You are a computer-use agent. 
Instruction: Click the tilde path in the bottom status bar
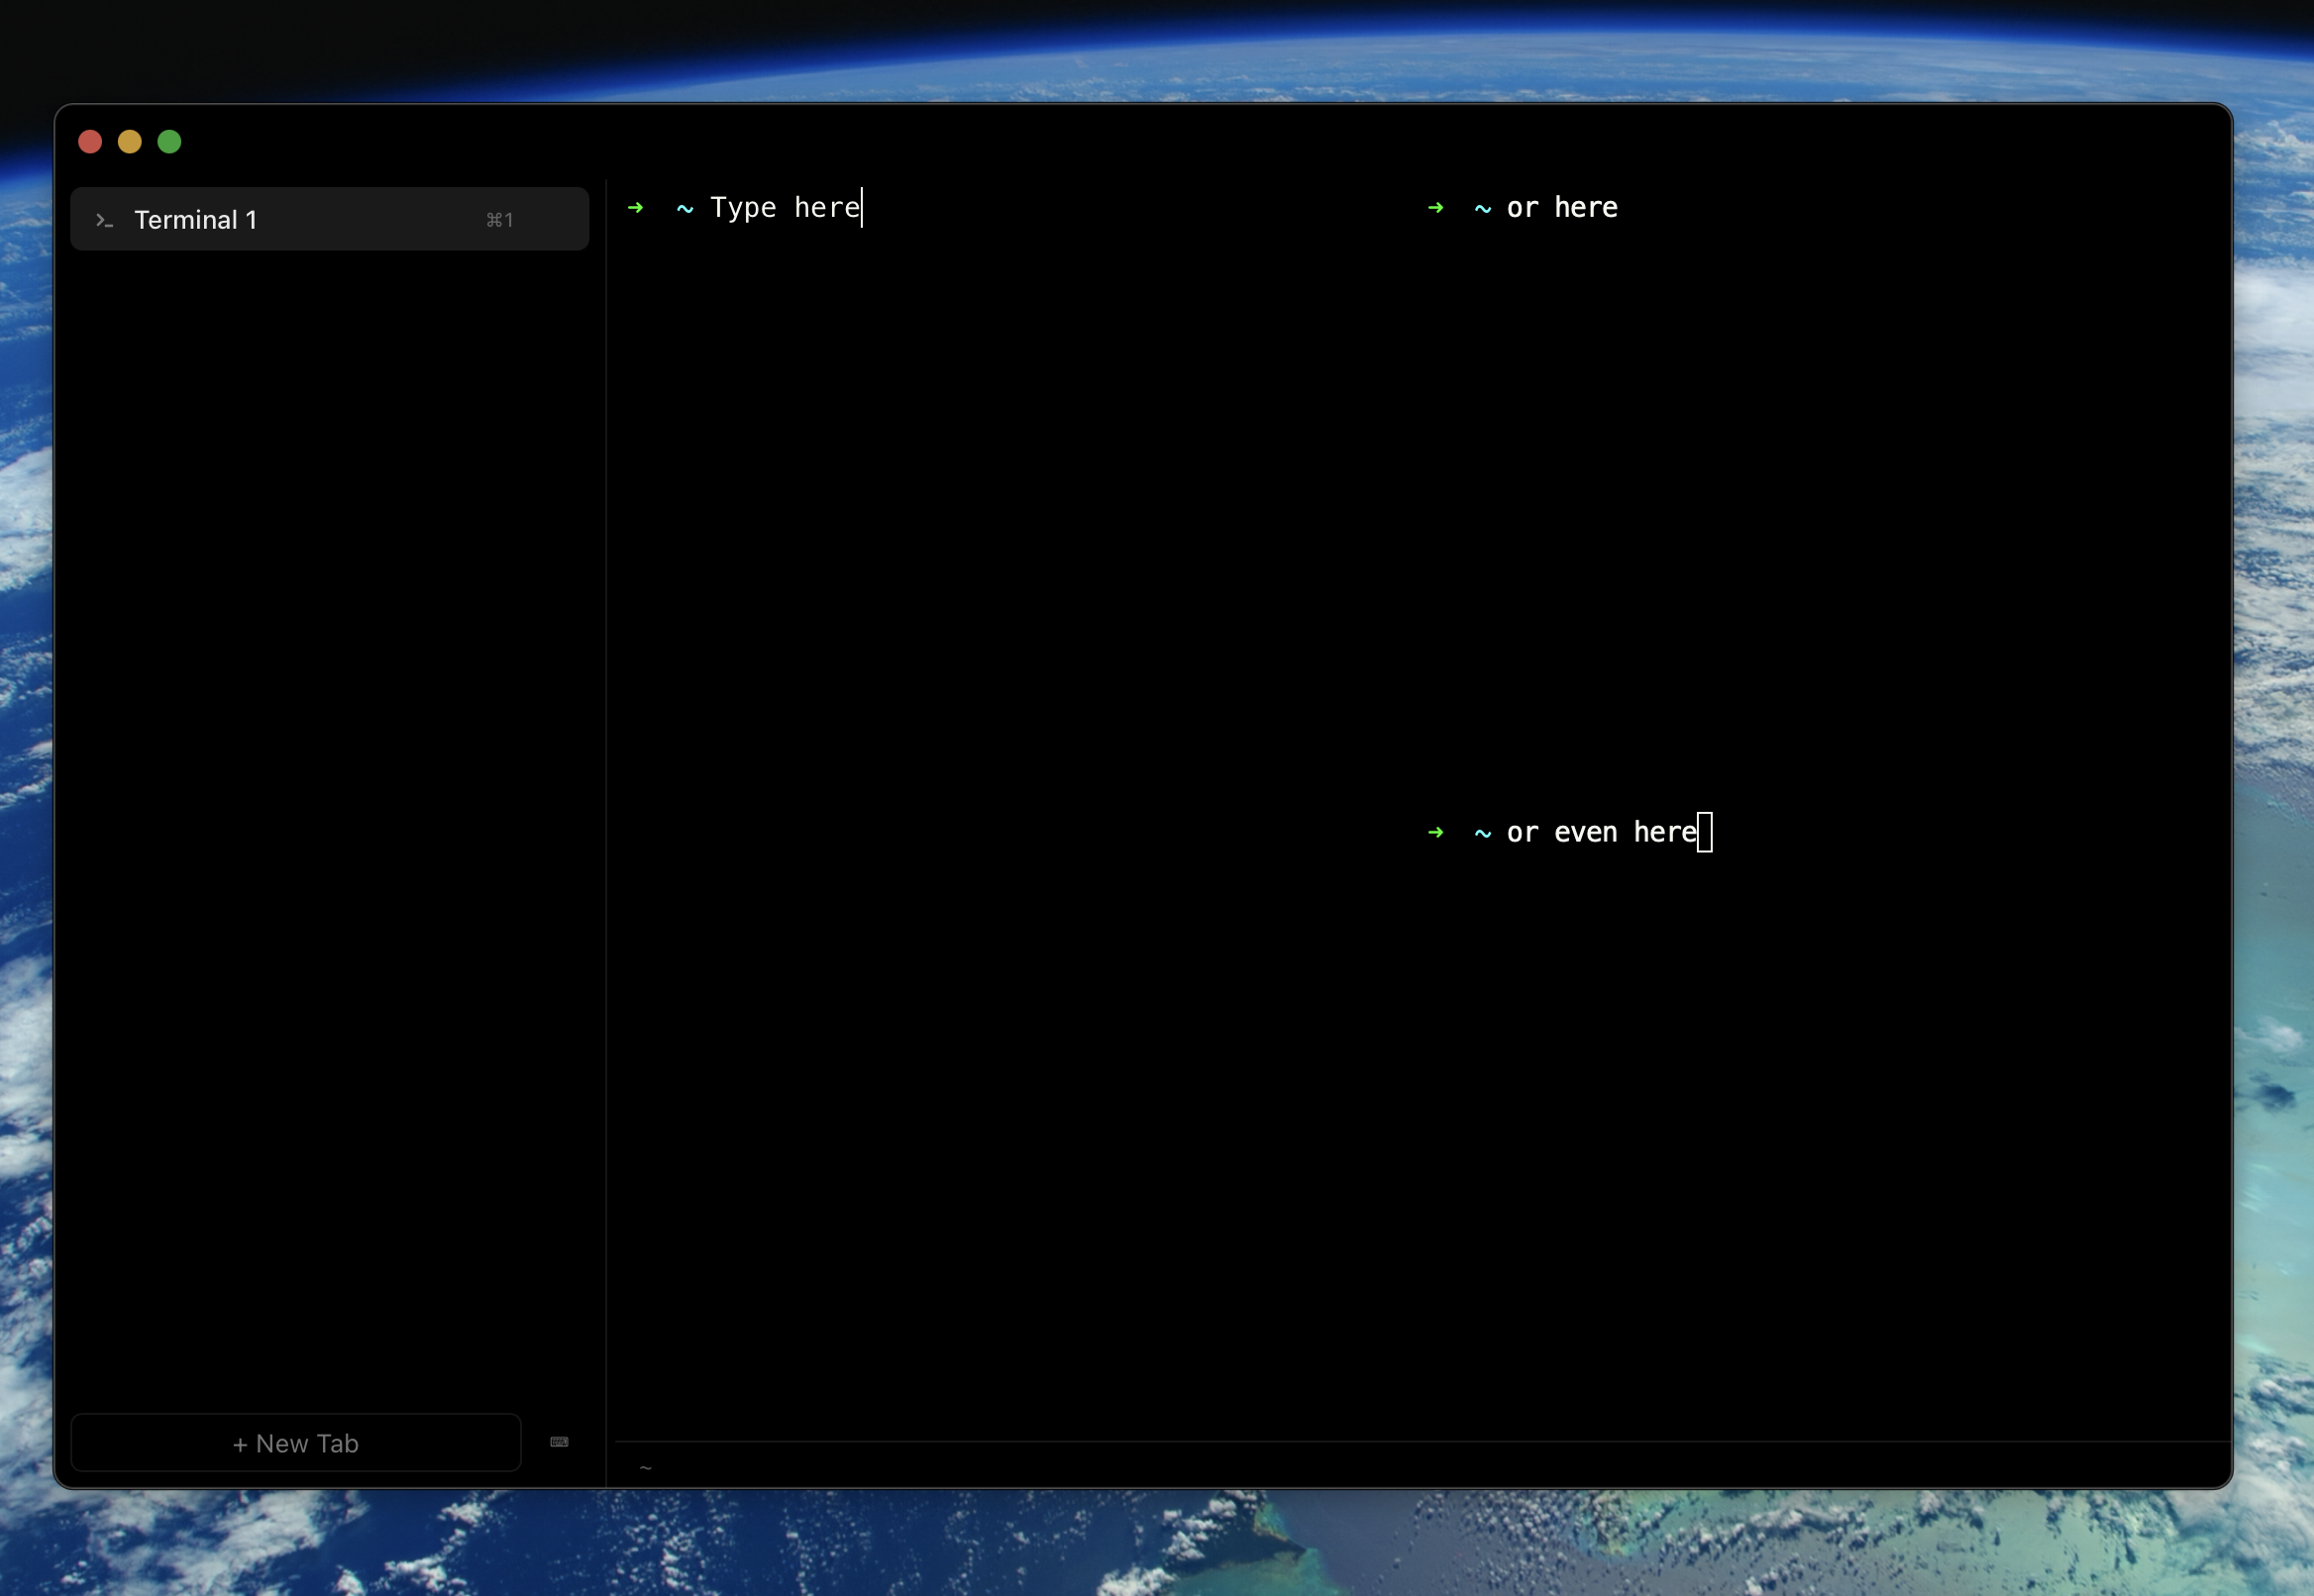645,1468
